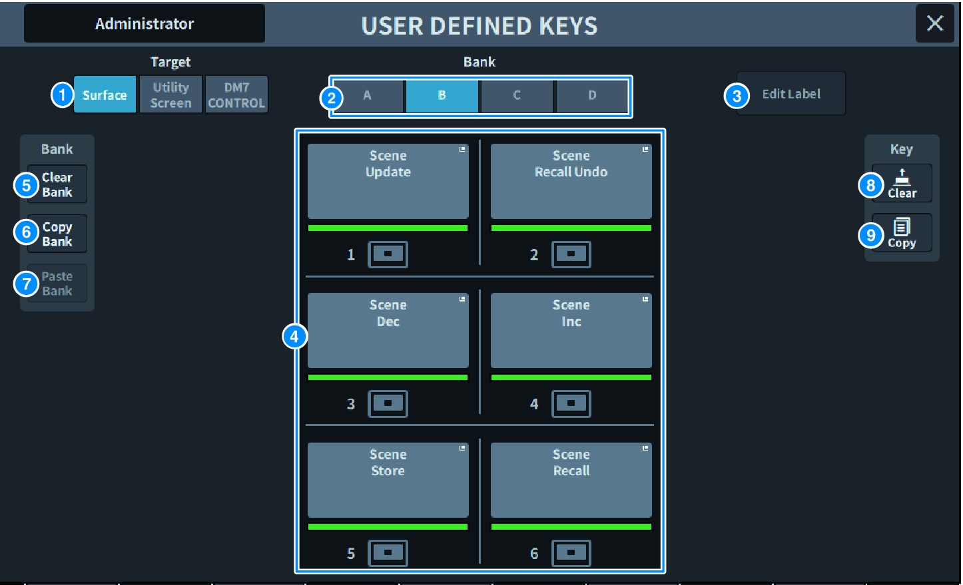Click the Edit Label button

(791, 93)
